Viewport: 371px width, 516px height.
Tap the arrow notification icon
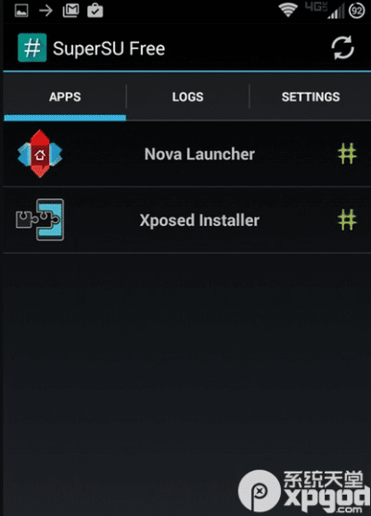tap(45, 10)
